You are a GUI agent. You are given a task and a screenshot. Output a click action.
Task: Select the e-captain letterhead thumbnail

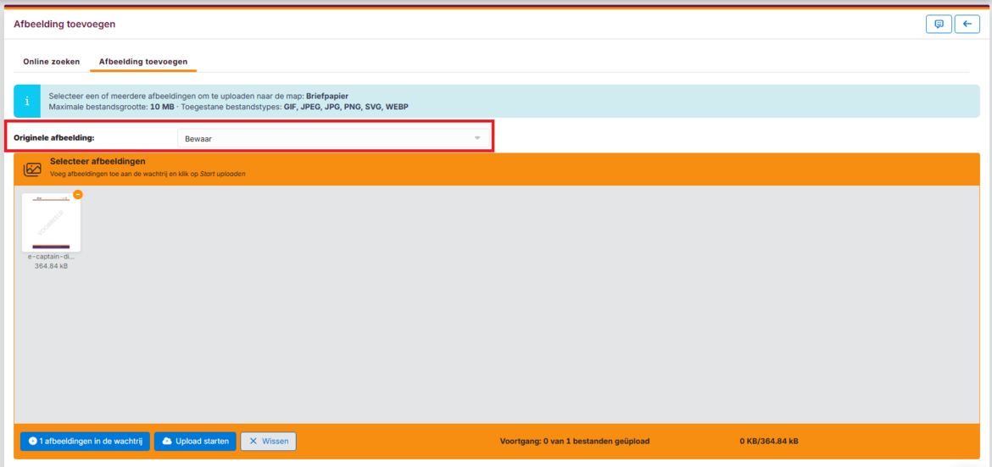click(x=51, y=223)
